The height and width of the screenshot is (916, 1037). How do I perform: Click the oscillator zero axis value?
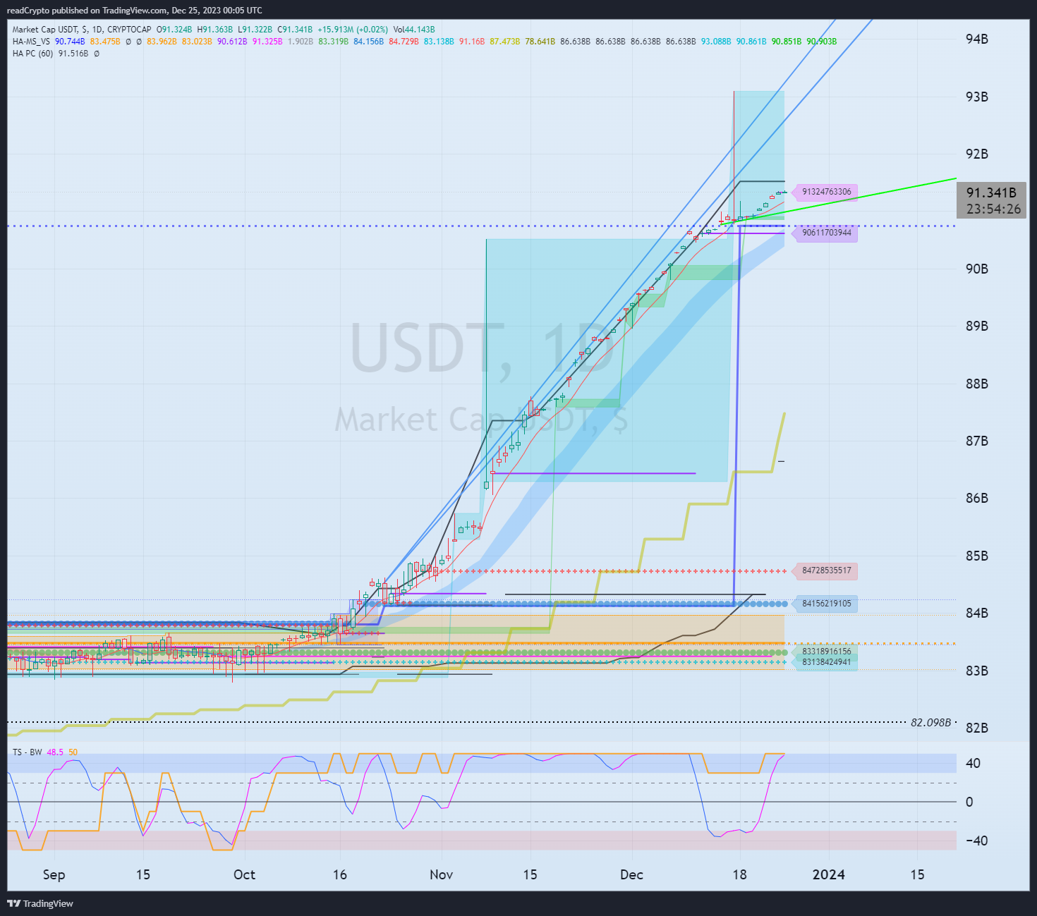pyautogui.click(x=969, y=802)
